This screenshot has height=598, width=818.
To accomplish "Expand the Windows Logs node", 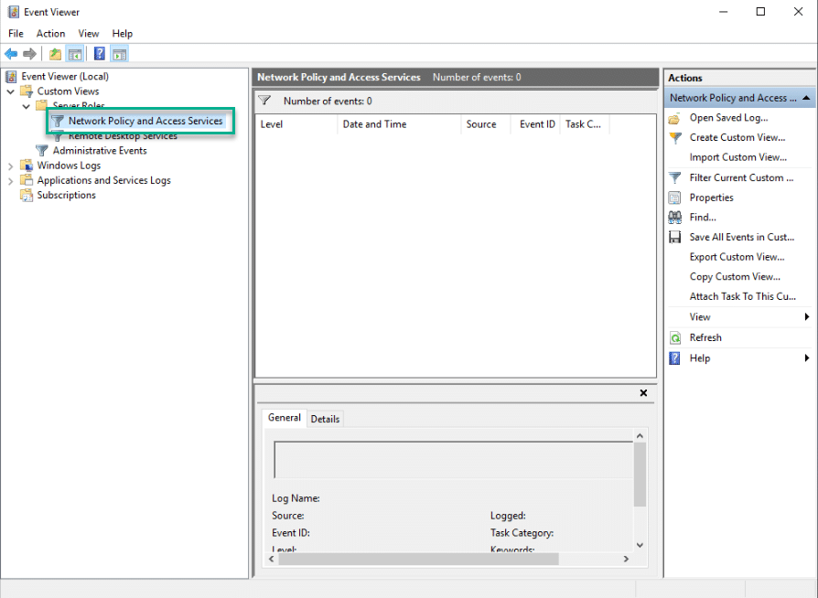I will [x=10, y=166].
